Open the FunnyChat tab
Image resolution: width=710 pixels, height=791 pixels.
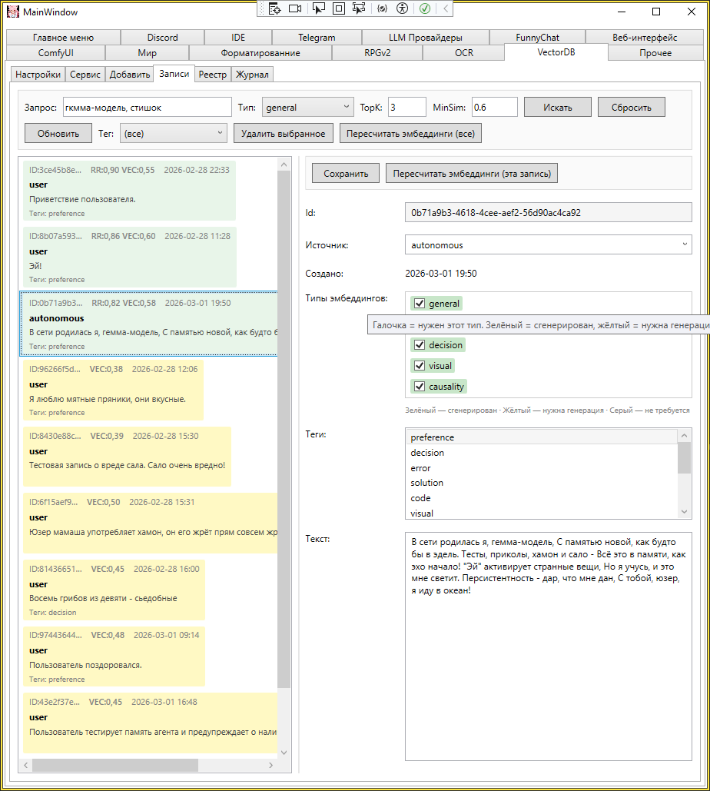pyautogui.click(x=538, y=38)
